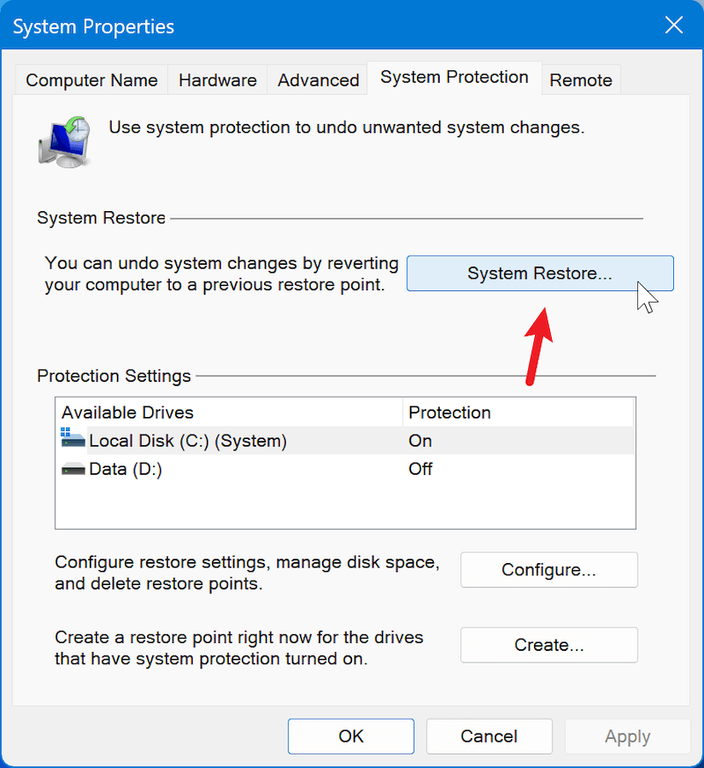Select the Data (D:) drive entry
Viewport: 704px width, 768px height.
pyautogui.click(x=141, y=468)
